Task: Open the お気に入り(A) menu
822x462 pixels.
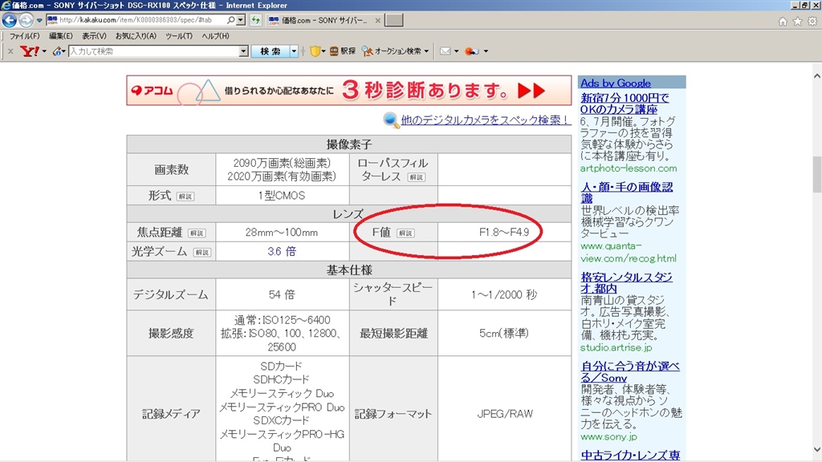Action: tap(136, 36)
